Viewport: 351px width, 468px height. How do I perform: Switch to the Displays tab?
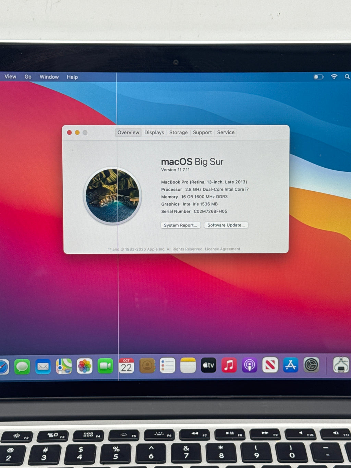point(154,133)
